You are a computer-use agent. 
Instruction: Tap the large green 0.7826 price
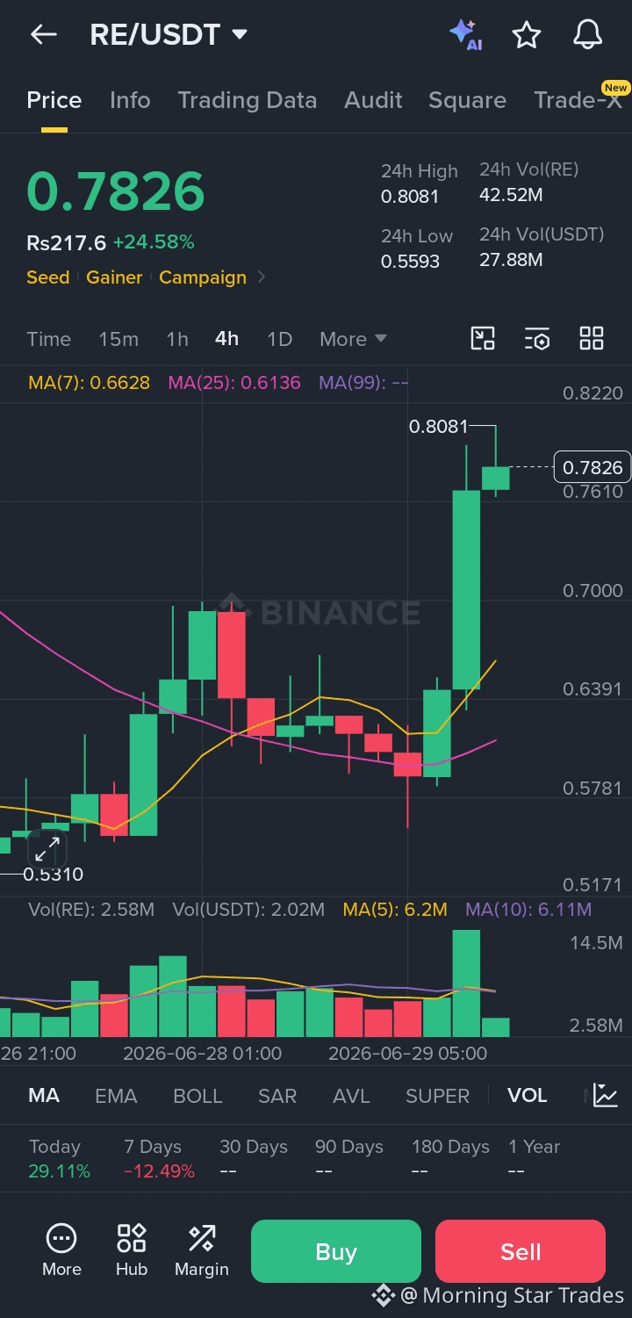(116, 191)
